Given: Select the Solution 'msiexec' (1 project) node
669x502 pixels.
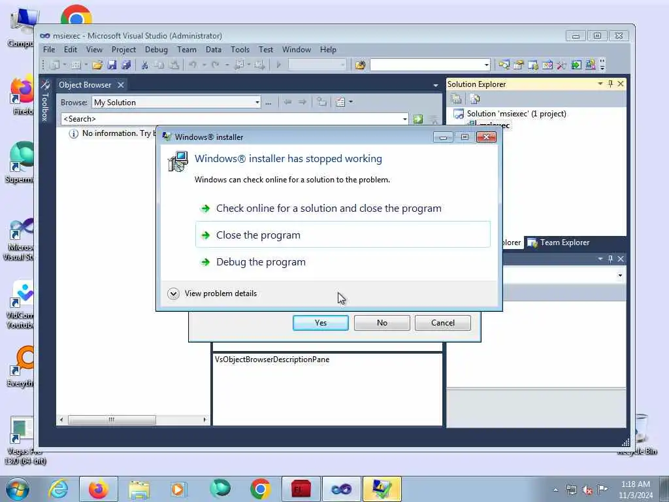Looking at the screenshot, I should coord(516,114).
